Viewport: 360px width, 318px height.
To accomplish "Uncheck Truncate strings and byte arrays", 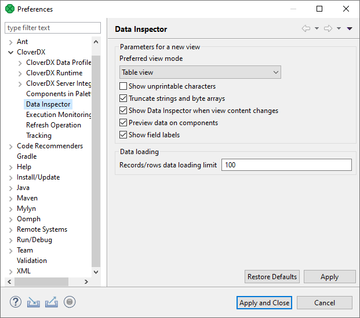I will 123,98.
